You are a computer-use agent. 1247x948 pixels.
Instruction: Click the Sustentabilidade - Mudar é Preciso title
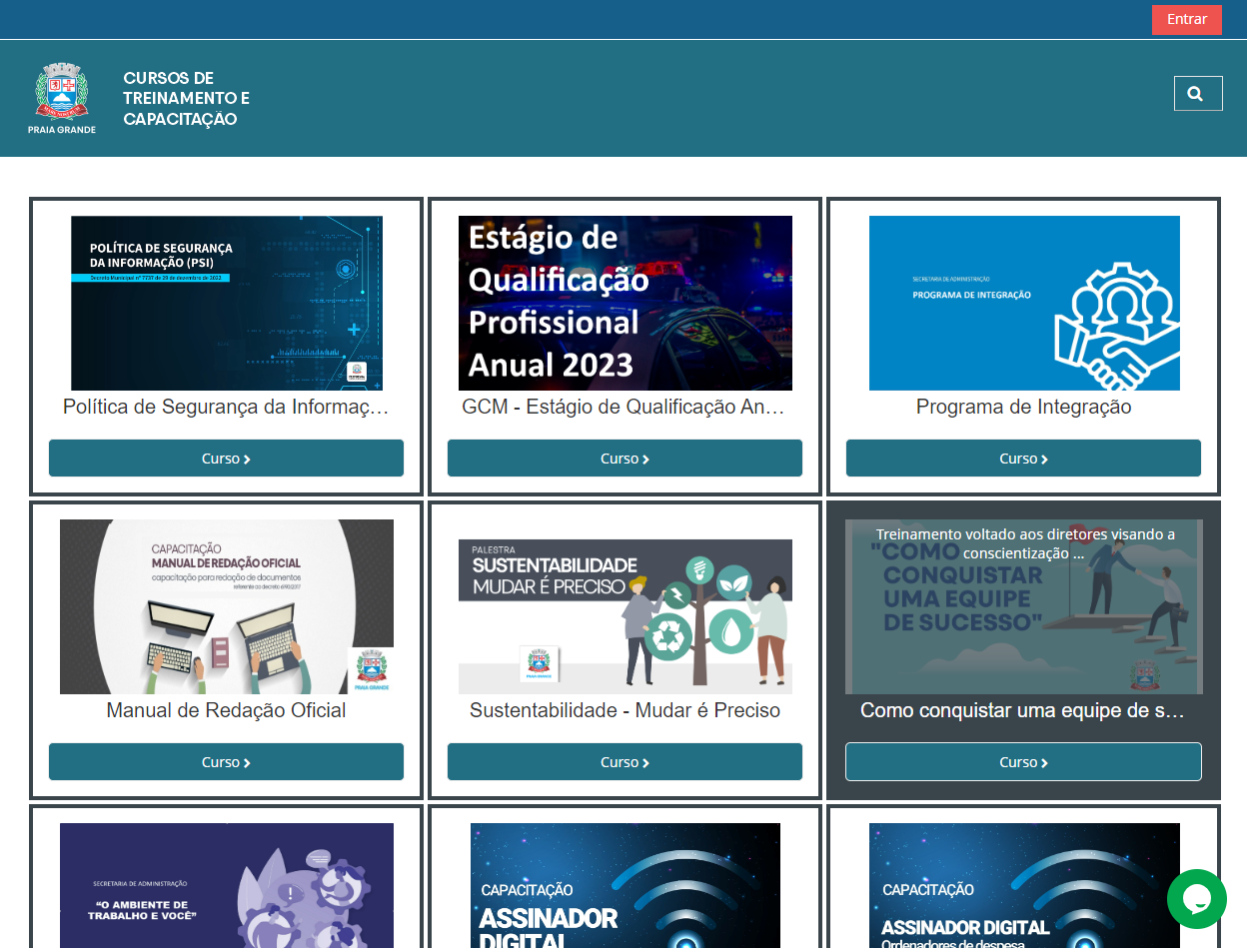pyautogui.click(x=624, y=711)
